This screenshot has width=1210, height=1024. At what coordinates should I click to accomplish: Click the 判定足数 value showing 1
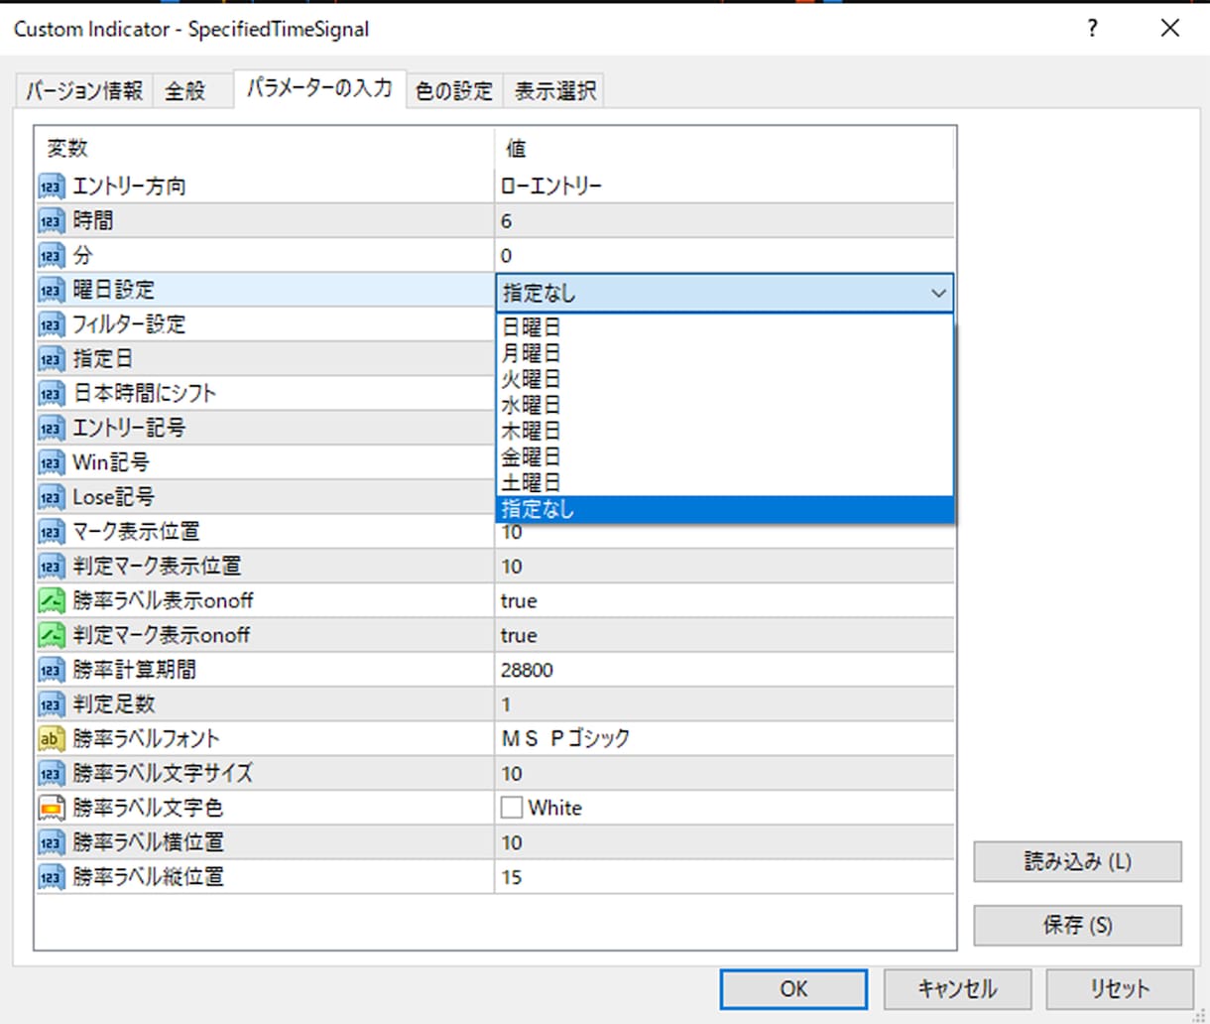click(x=724, y=704)
